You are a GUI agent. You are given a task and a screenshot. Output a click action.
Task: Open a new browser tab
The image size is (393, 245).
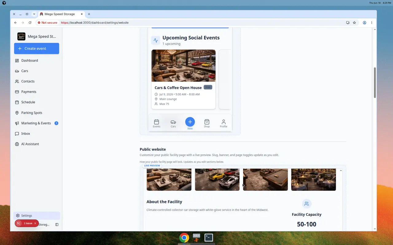pyautogui.click(x=89, y=14)
